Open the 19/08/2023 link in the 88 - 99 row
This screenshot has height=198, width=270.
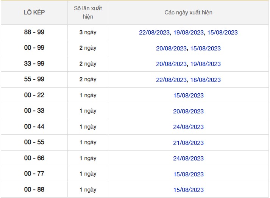189,33
